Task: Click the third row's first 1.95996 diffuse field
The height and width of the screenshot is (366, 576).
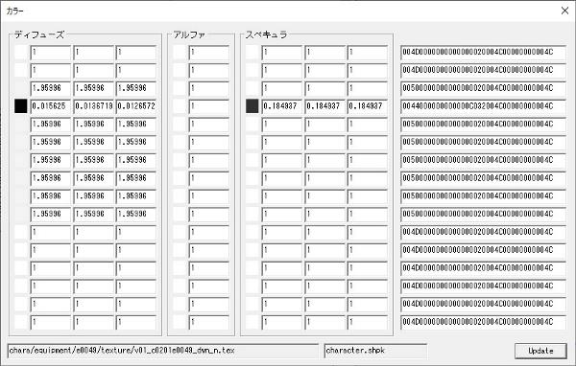Action: point(51,88)
